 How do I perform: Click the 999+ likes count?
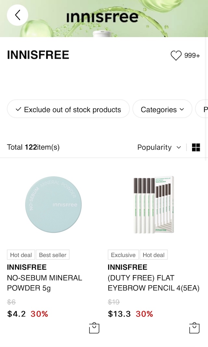tap(192, 55)
